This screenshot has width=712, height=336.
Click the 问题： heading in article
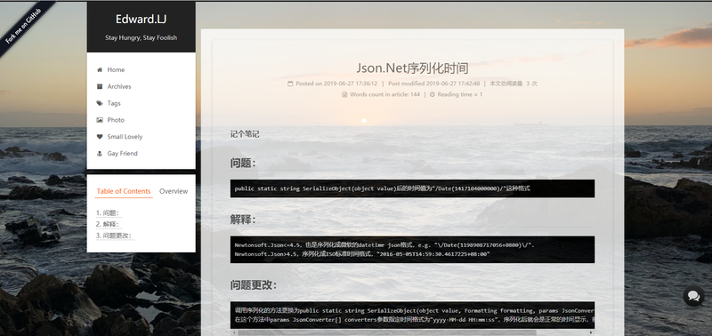click(x=243, y=164)
